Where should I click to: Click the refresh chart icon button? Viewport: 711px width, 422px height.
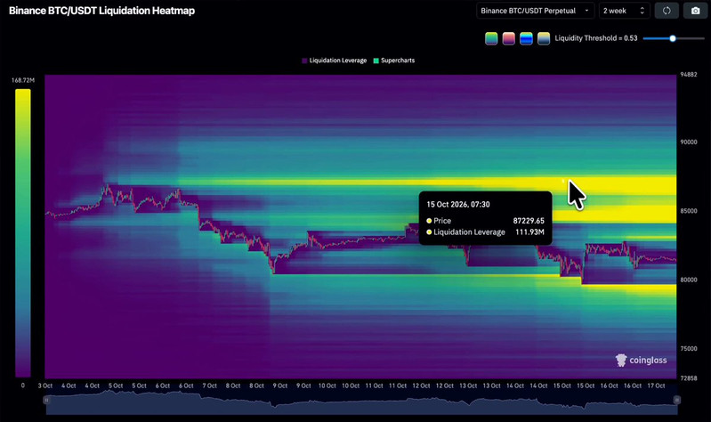tap(667, 11)
